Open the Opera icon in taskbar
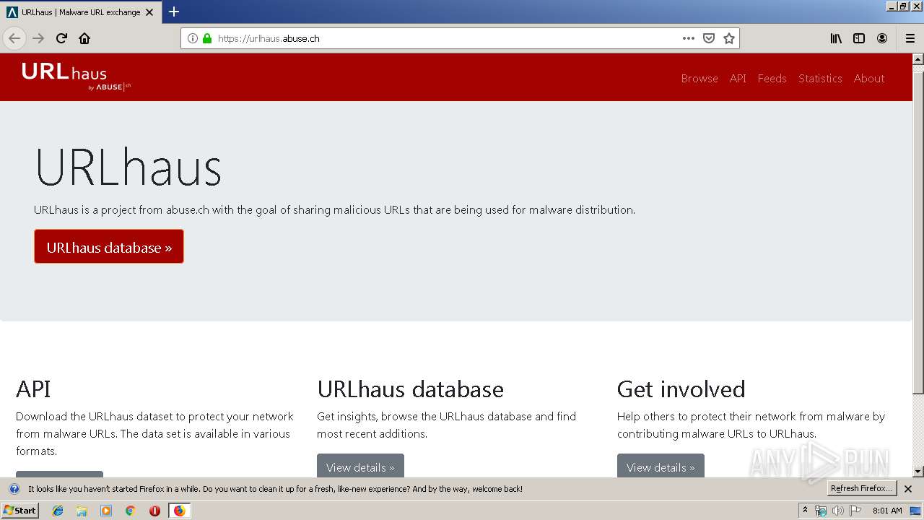The height and width of the screenshot is (520, 924). coord(154,511)
